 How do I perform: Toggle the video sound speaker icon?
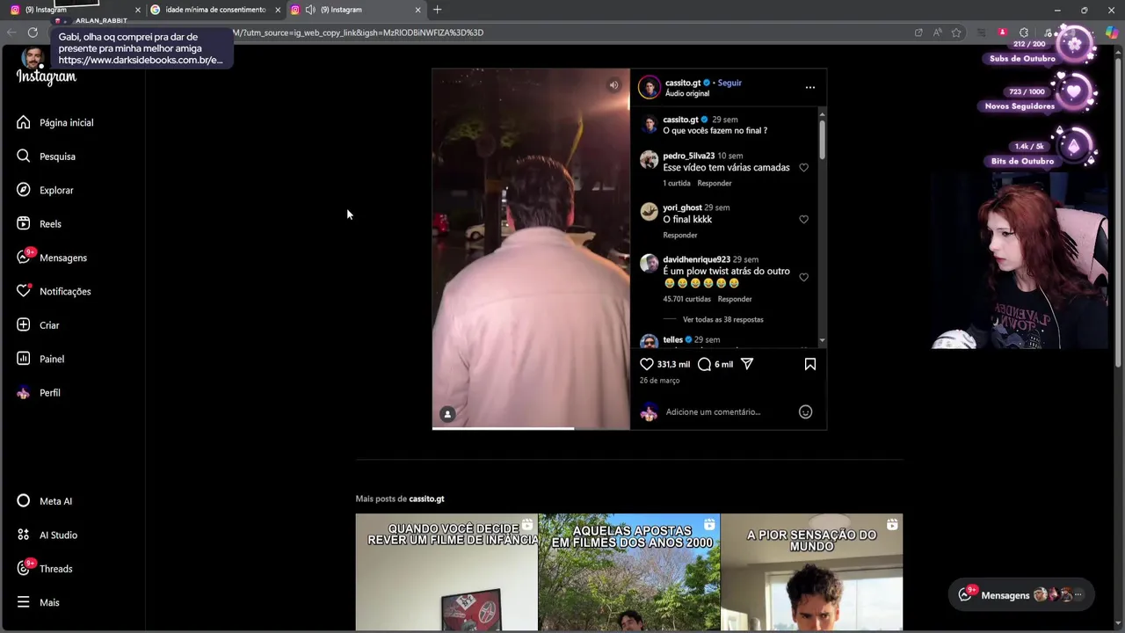tap(613, 85)
